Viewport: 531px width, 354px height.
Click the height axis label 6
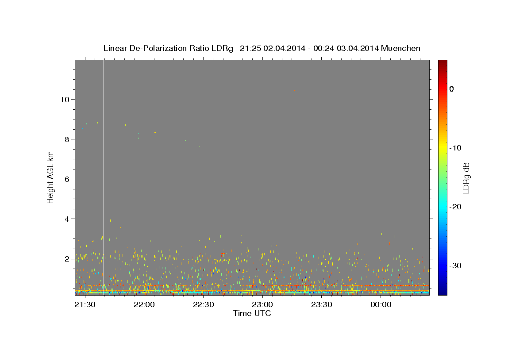(x=66, y=179)
